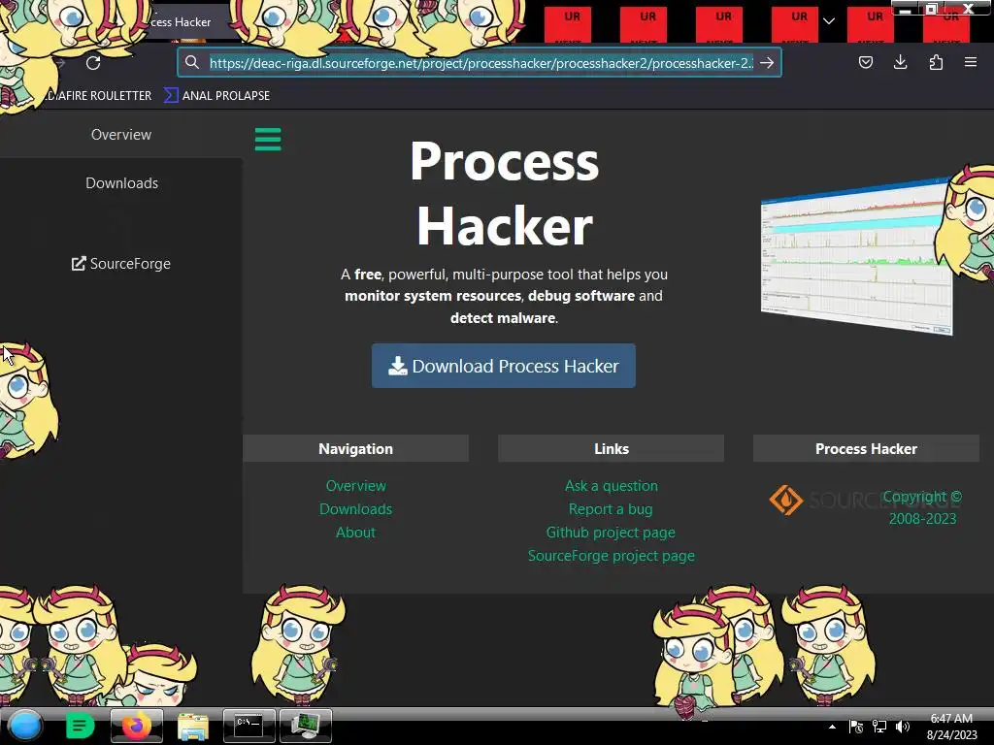994x745 pixels.
Task: Click the Download Process Hacker button
Action: (x=504, y=366)
